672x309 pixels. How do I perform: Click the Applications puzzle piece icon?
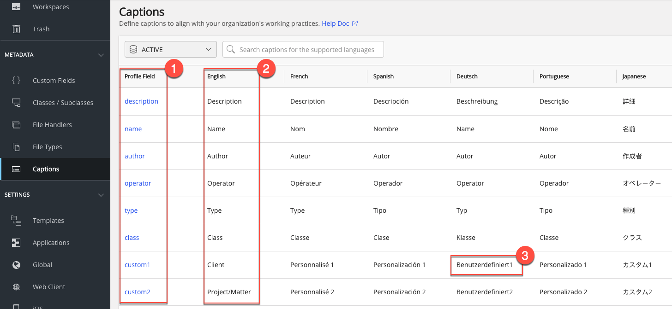point(16,243)
